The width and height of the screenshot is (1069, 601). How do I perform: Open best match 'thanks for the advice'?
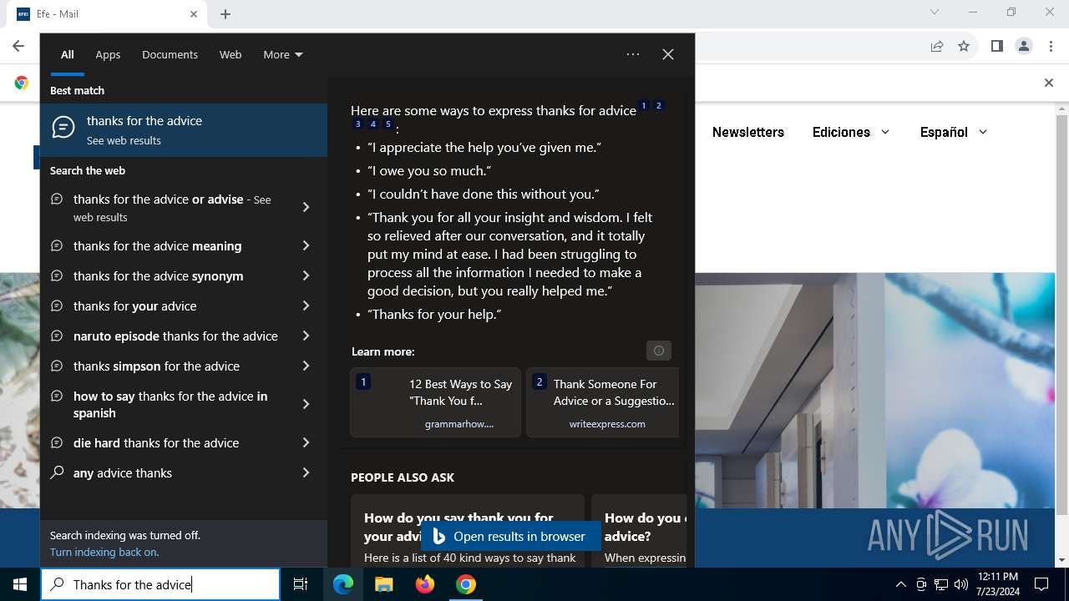point(184,130)
